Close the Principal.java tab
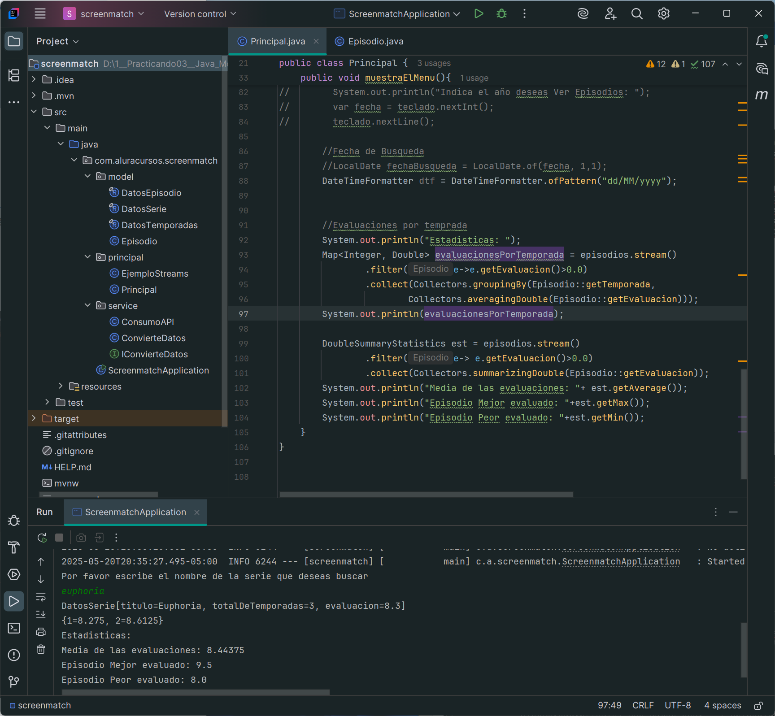 coord(316,41)
